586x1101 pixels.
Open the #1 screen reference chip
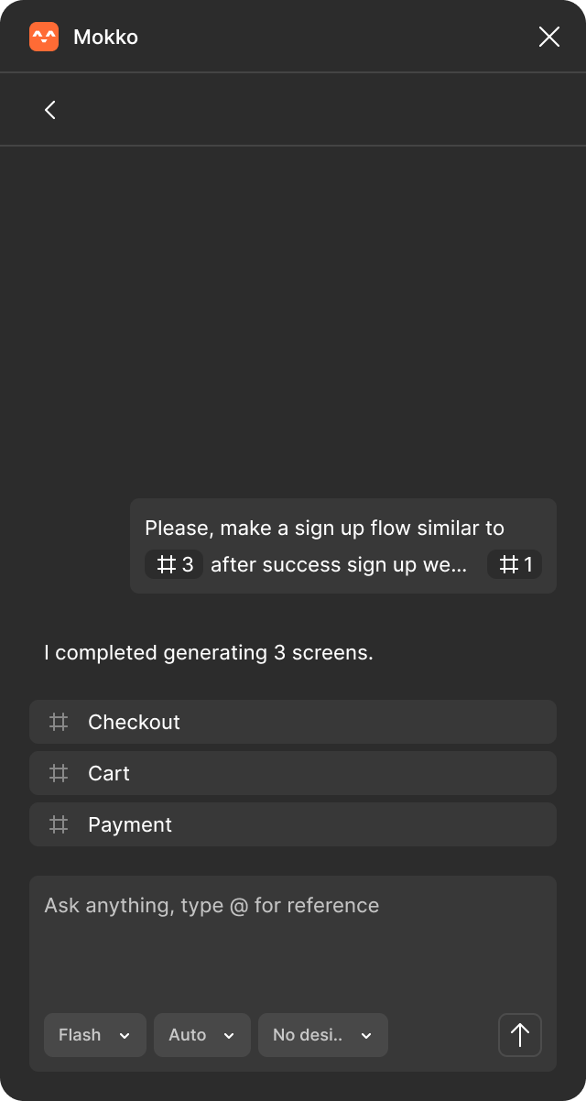tap(514, 564)
